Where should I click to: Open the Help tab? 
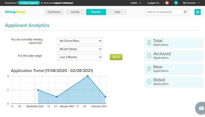[117, 12]
